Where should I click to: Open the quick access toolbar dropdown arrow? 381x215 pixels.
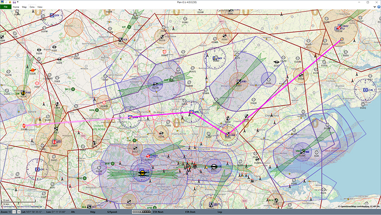point(18,2)
